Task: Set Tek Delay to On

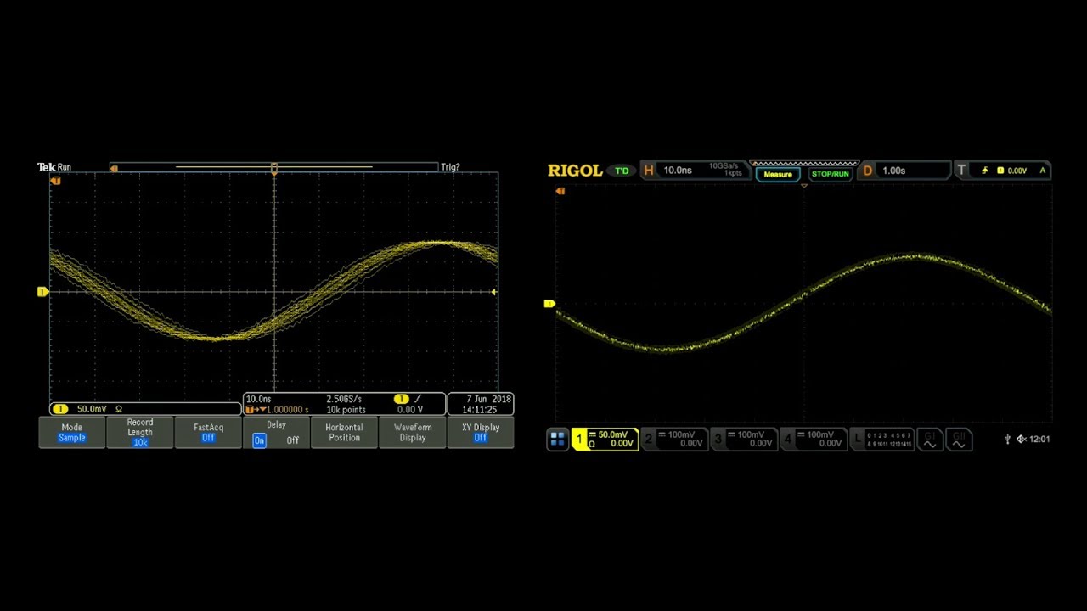Action: pyautogui.click(x=259, y=440)
